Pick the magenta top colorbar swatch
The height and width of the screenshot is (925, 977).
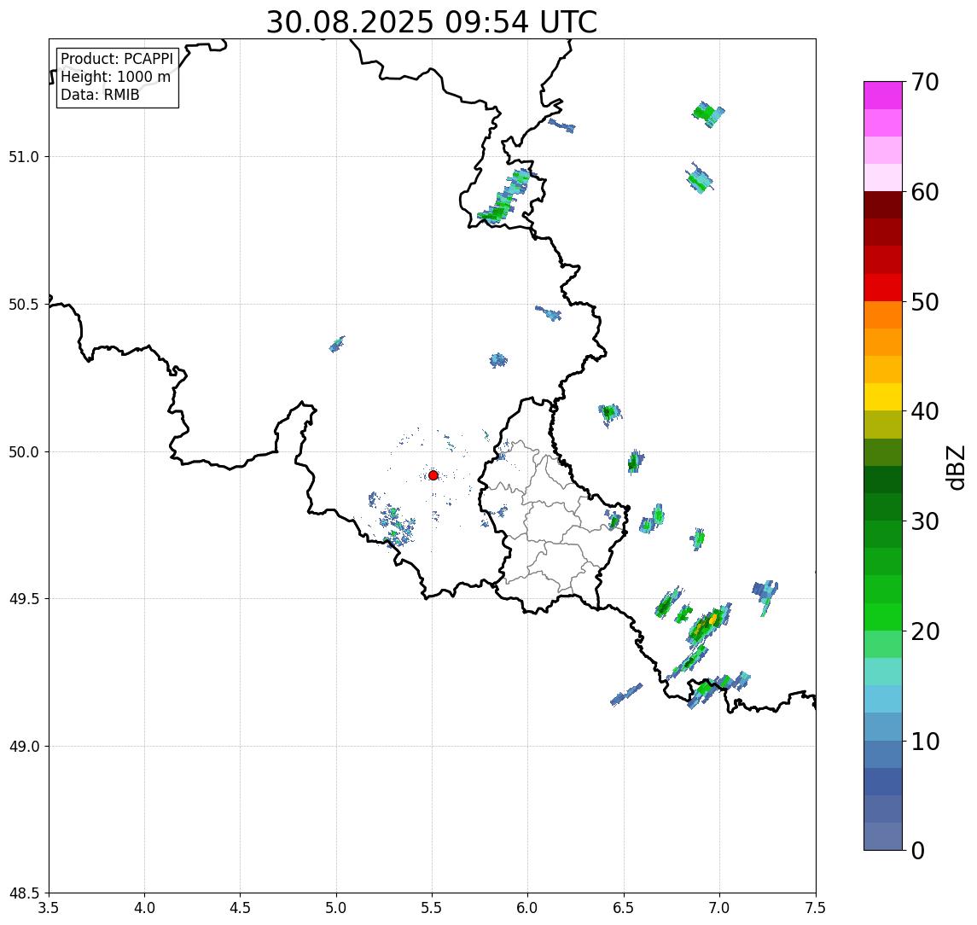point(883,96)
